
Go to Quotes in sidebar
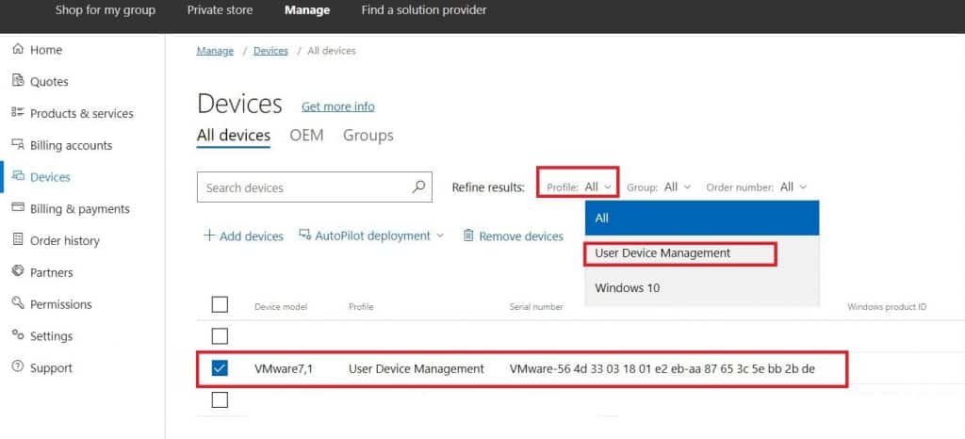point(49,82)
